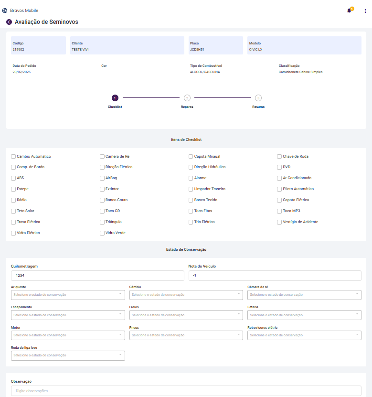
Task: Toggle the AirBag checkbox
Action: point(102,178)
